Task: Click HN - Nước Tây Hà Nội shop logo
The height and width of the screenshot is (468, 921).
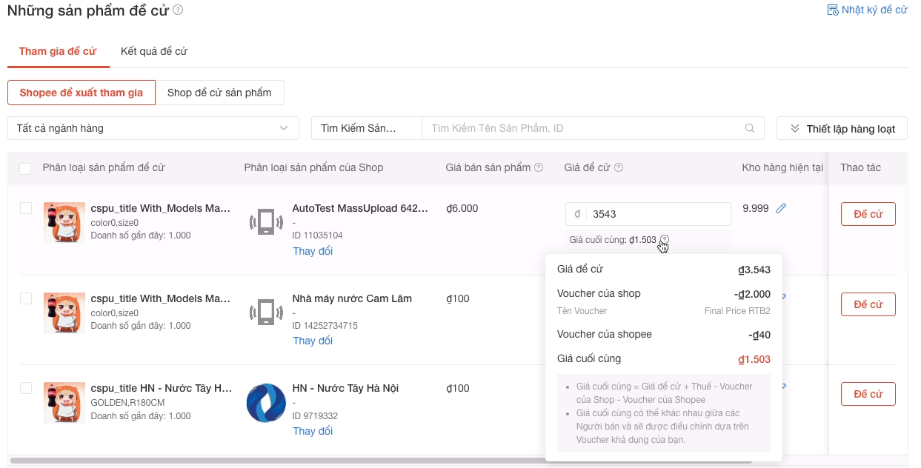Action: pos(265,403)
